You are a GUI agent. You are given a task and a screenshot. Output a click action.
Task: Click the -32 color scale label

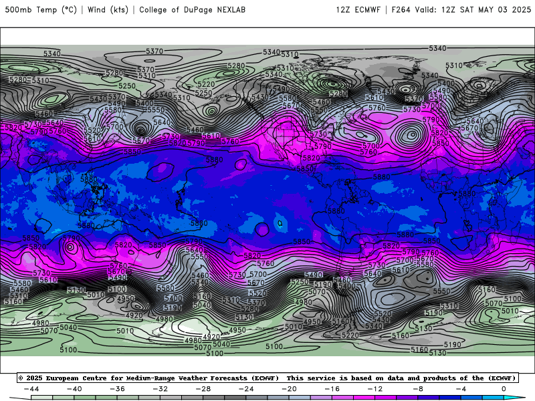(x=160, y=389)
